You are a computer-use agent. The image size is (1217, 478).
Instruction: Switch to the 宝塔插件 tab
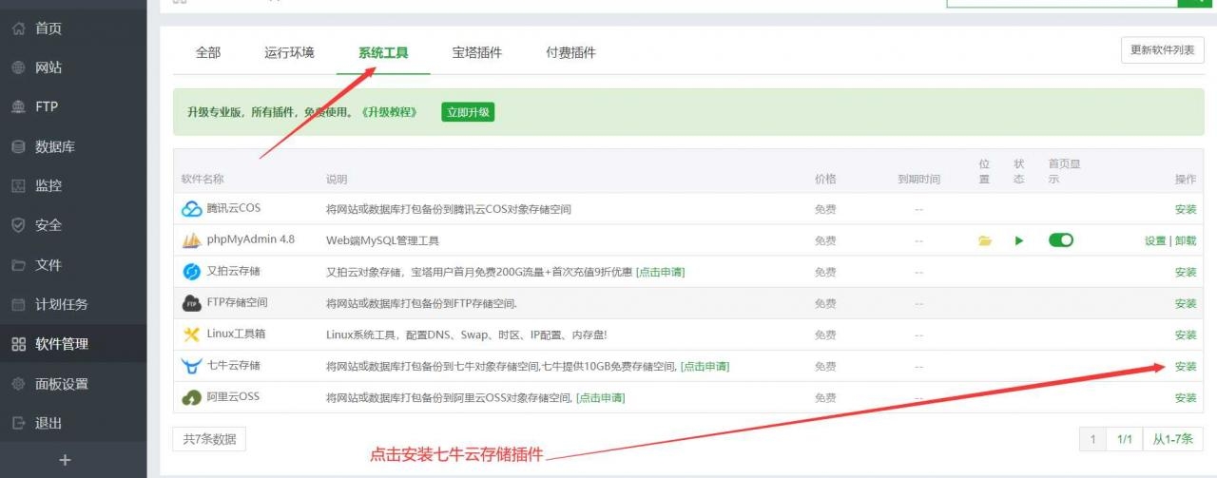[477, 53]
